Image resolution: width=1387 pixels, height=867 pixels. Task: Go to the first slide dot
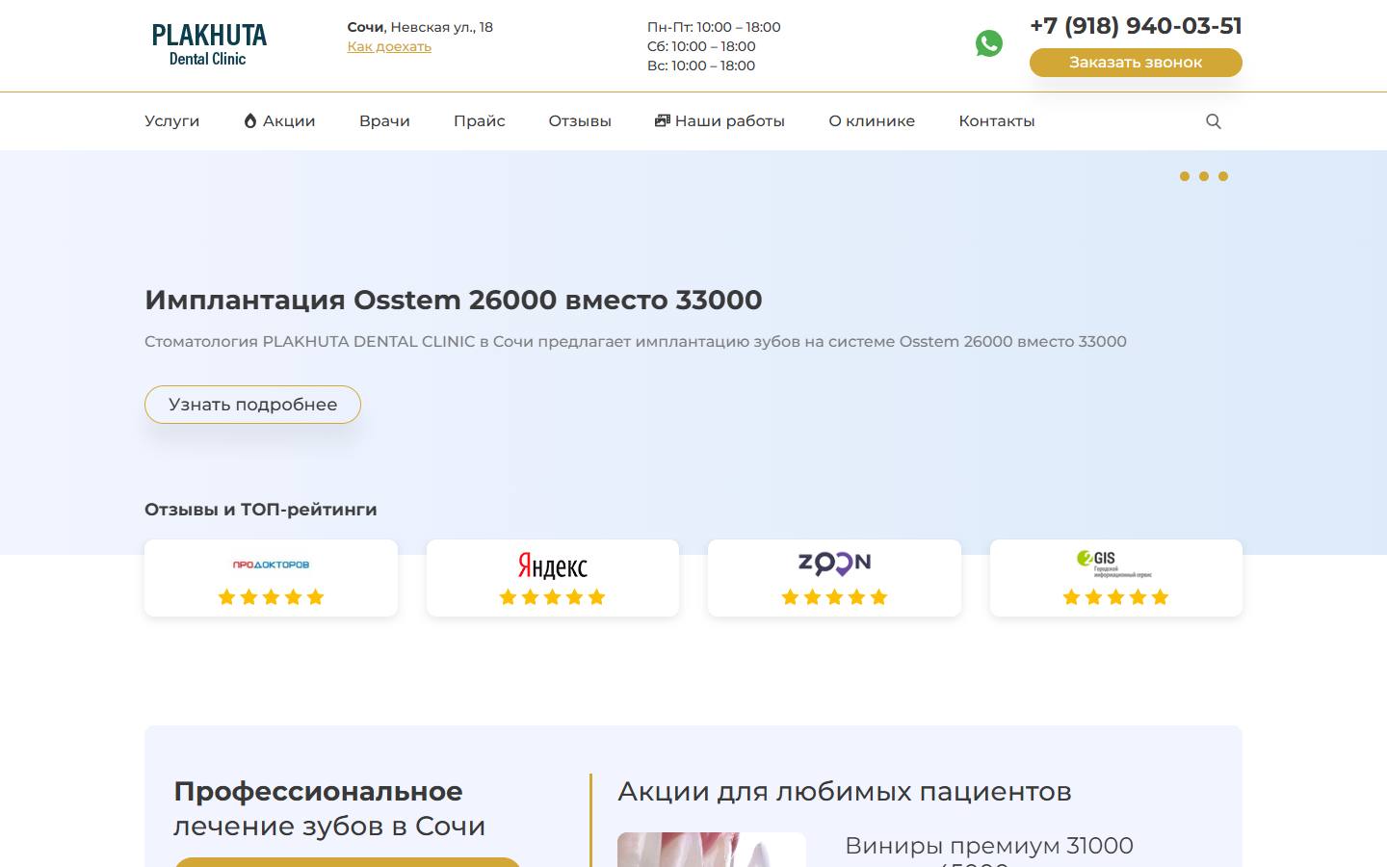click(x=1185, y=176)
